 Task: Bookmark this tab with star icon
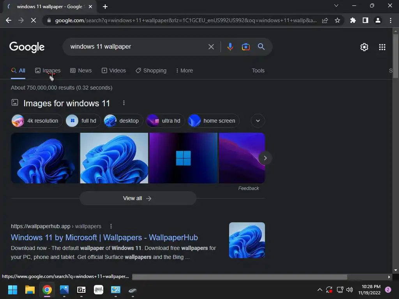pyautogui.click(x=337, y=20)
